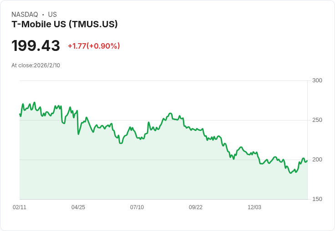Click the 12/03 date on x-axis
The image size is (335, 231).
click(x=254, y=207)
